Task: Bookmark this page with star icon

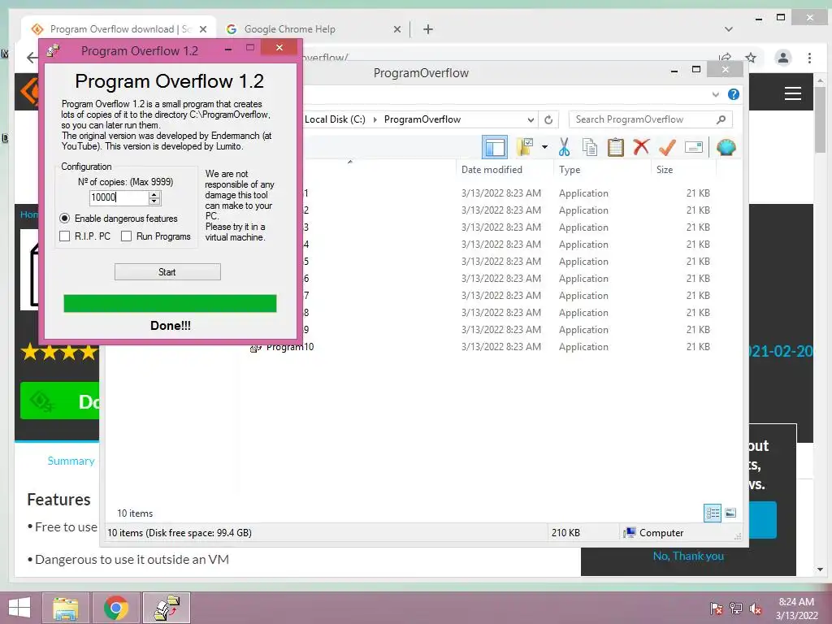Action: pyautogui.click(x=750, y=58)
